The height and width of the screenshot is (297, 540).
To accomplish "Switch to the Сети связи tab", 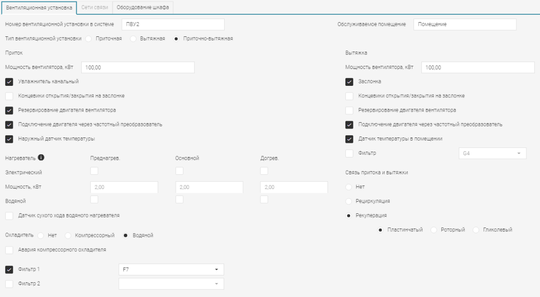I will [95, 7].
